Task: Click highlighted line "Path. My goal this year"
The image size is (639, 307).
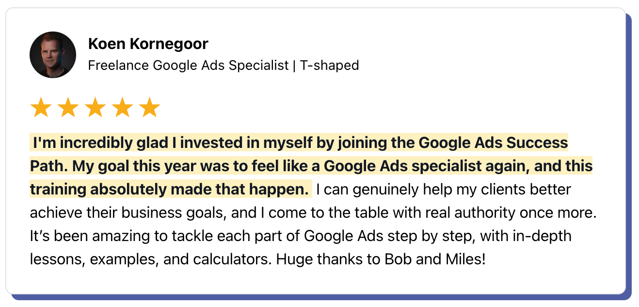Action: tap(311, 166)
